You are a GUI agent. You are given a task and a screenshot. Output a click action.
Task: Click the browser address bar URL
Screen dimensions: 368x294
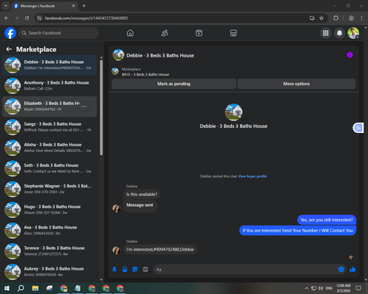86,18
